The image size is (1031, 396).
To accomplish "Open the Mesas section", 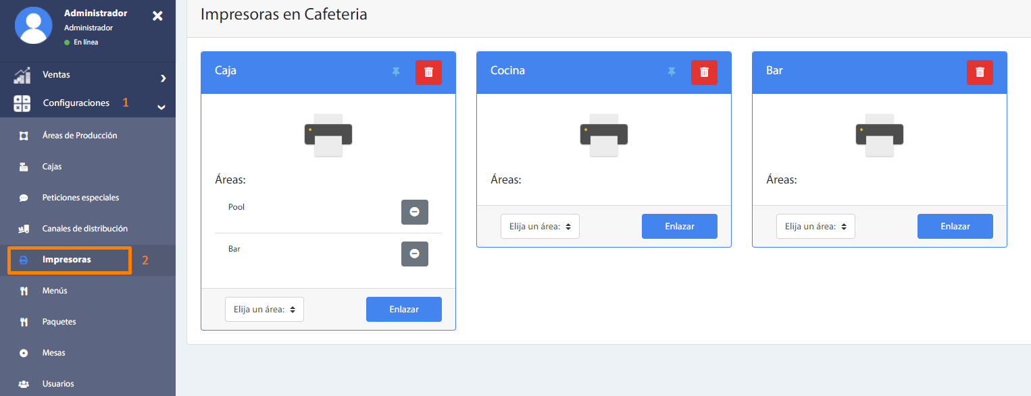I will tap(53, 353).
